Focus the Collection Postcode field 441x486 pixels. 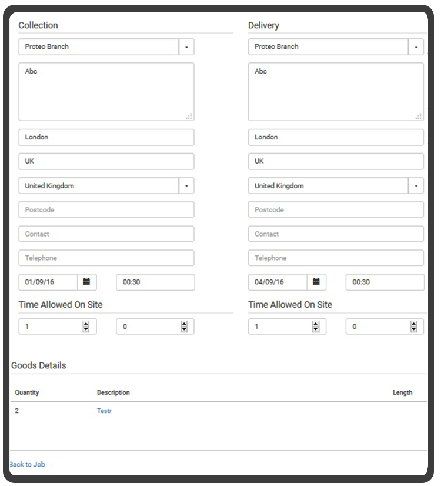(106, 209)
